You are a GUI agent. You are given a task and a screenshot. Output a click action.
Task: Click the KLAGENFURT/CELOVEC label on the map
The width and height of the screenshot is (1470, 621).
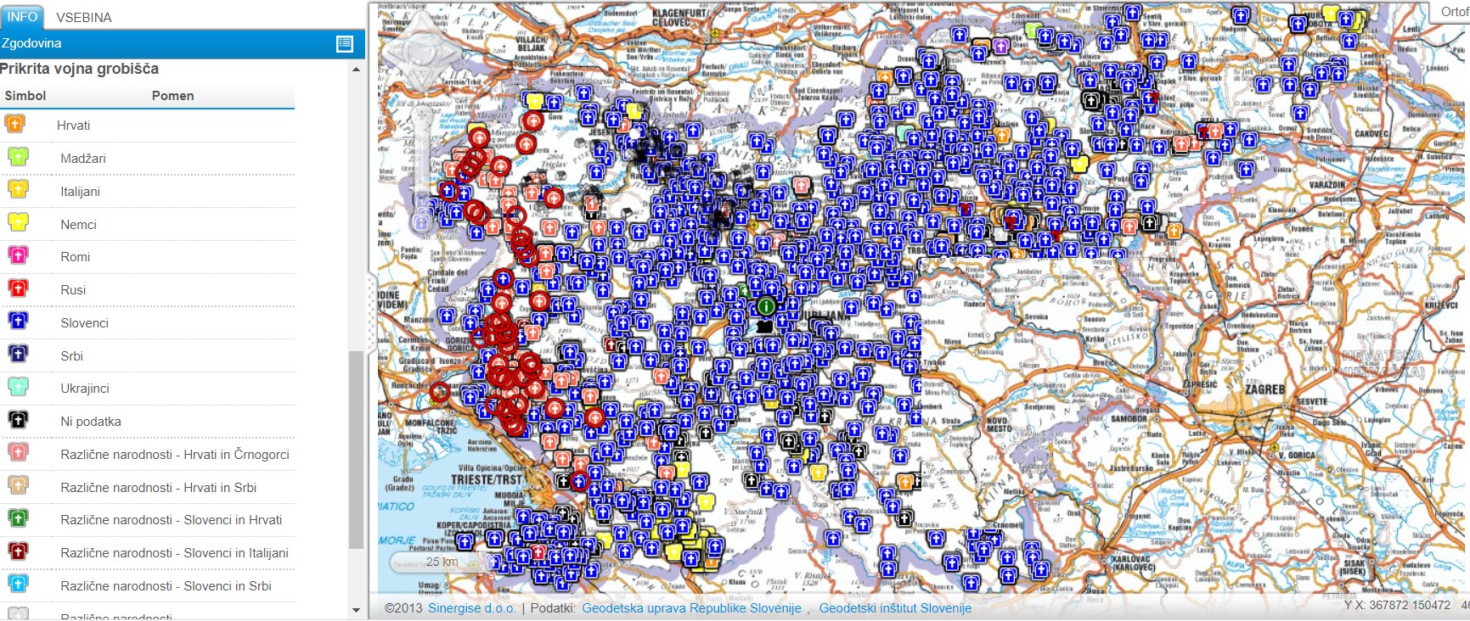(x=679, y=18)
